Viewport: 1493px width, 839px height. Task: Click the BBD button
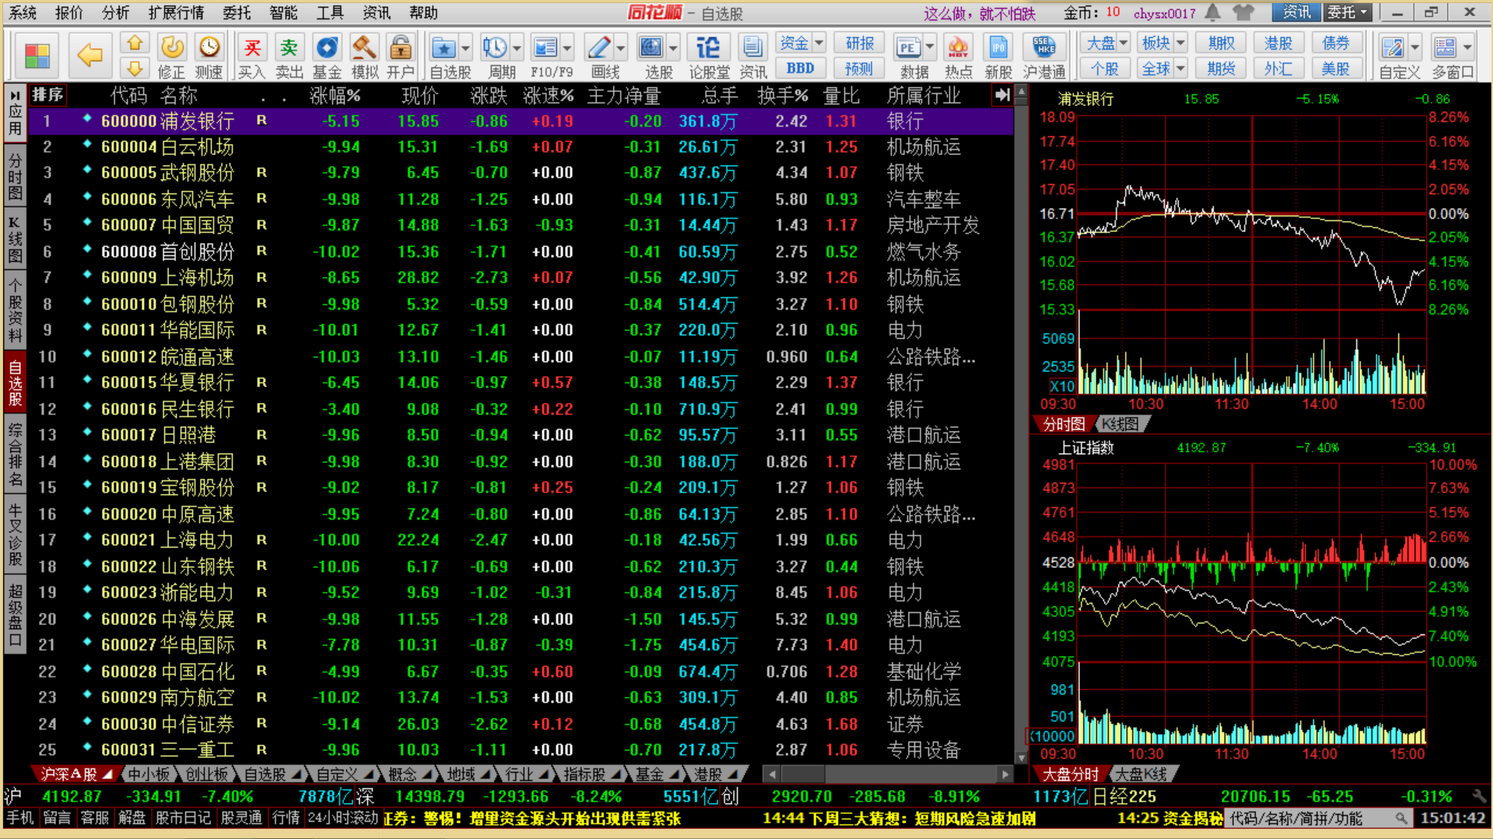click(x=800, y=68)
